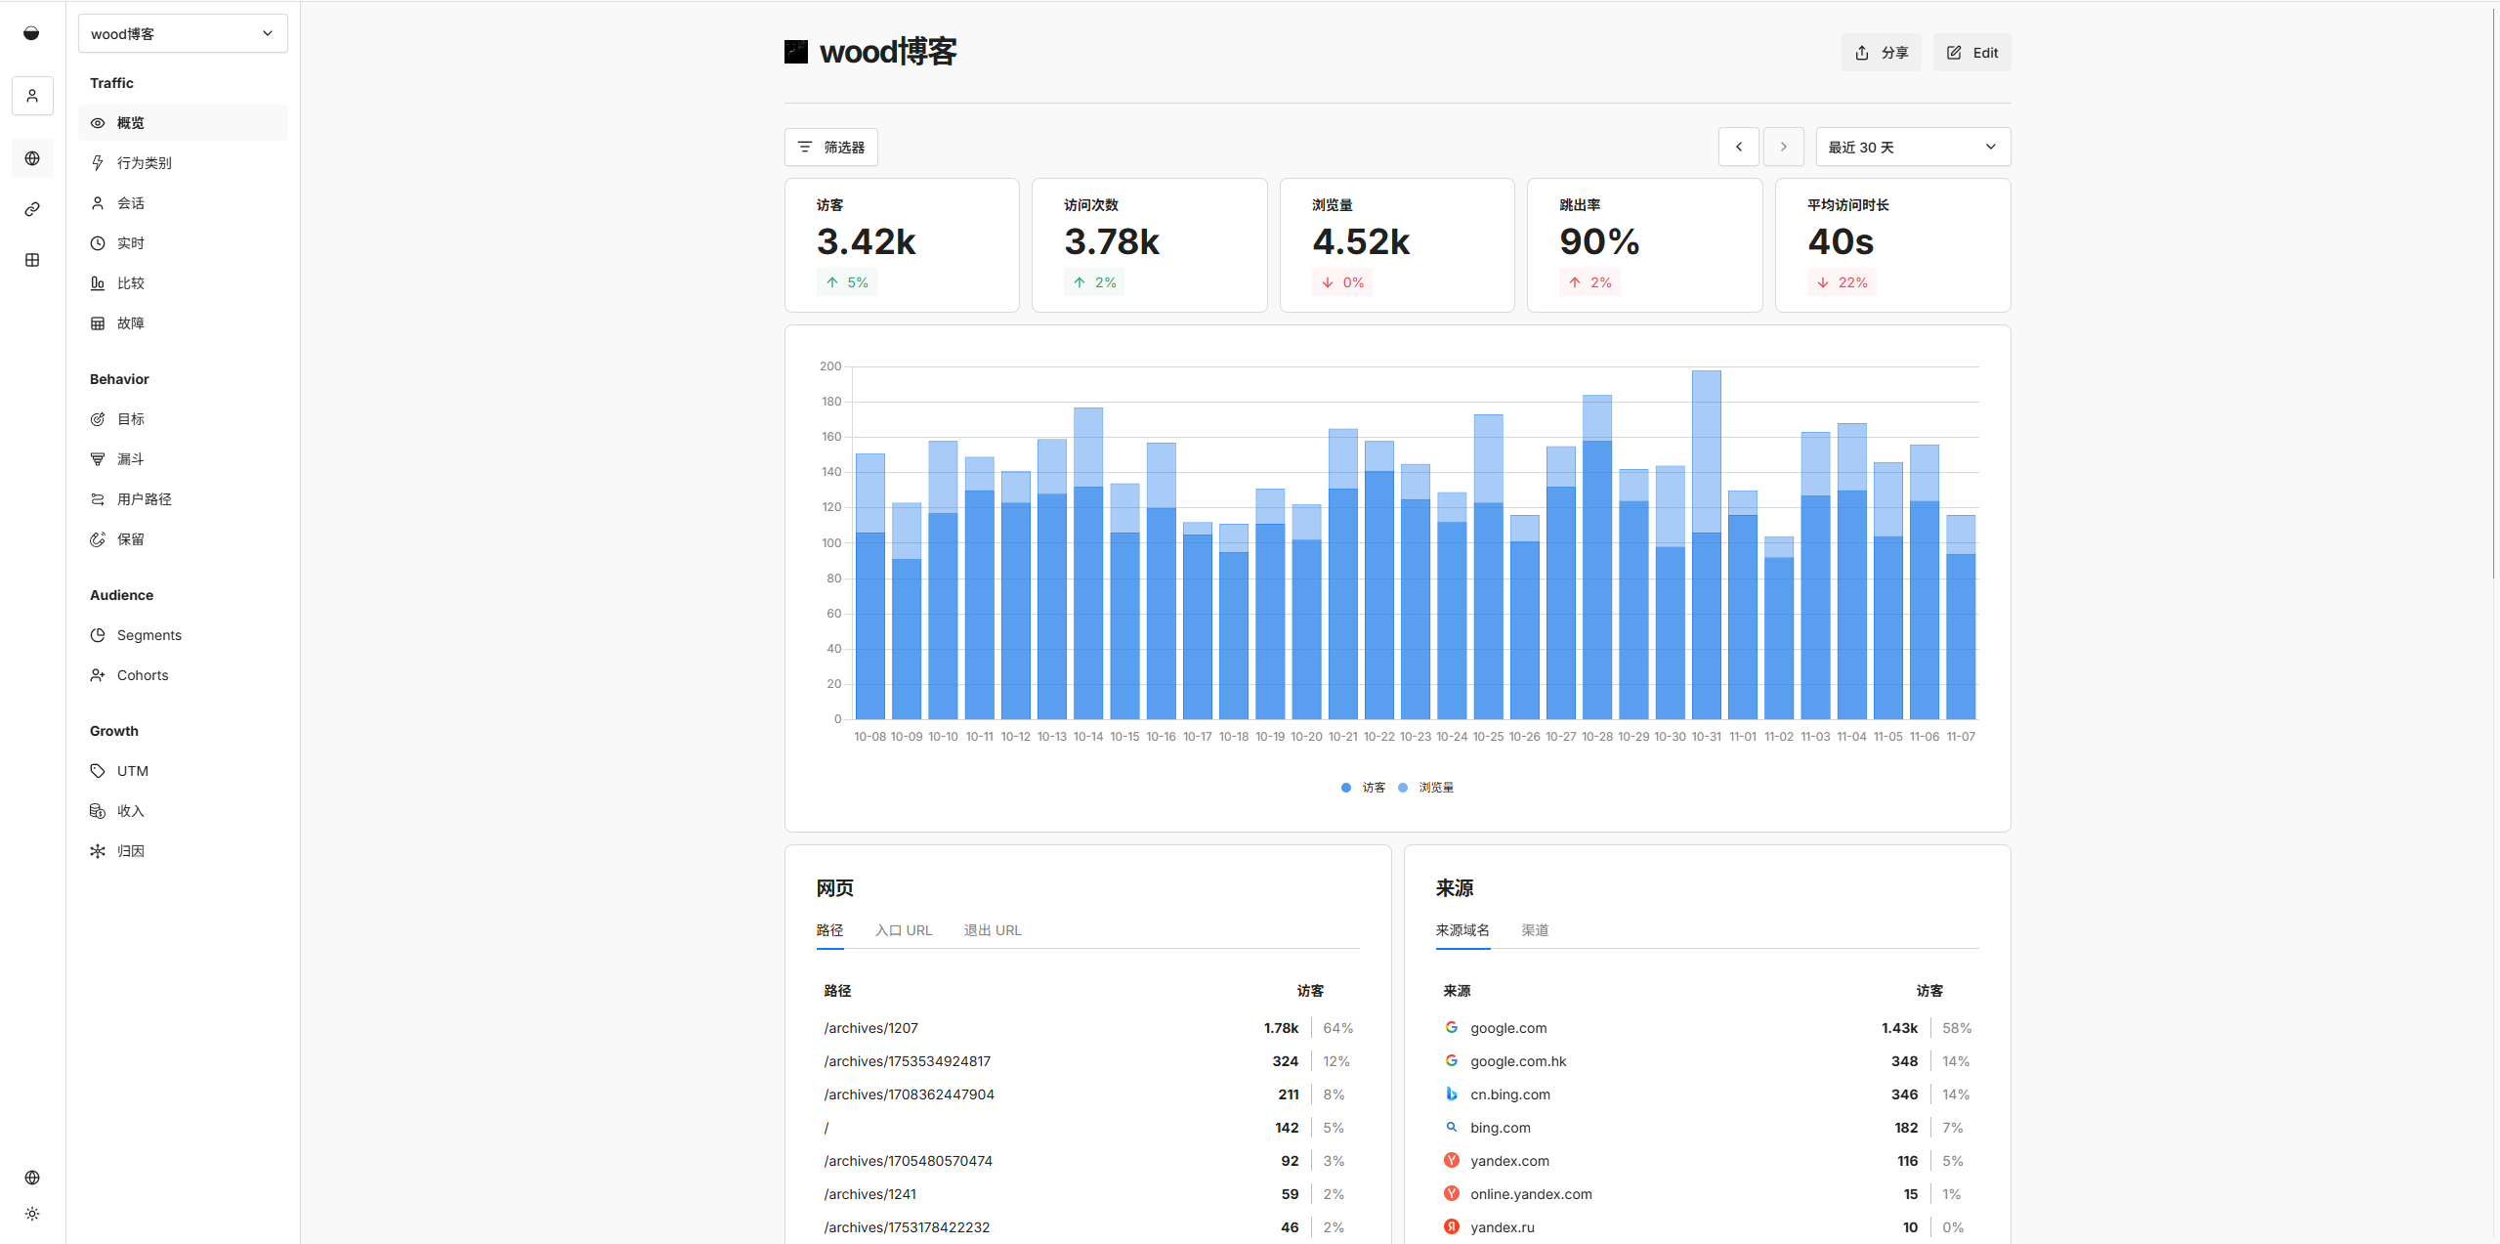Screen dimensions: 2500x1244
Task: Open the links icon in left rail
Action: coord(32,209)
